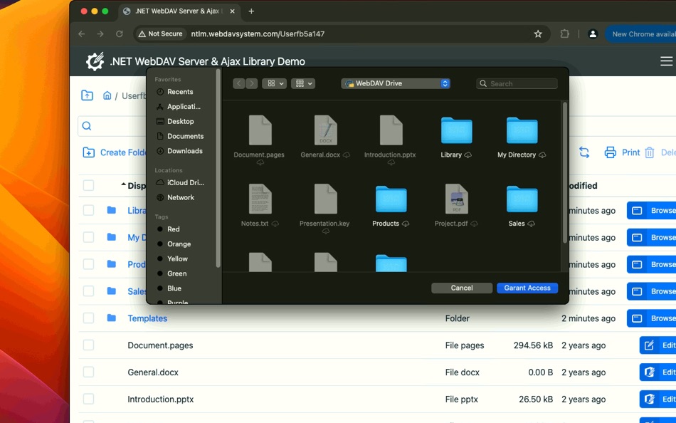The image size is (676, 423).
Task: Switch to .NET WebDAV Server browser tab
Action: coord(179,11)
